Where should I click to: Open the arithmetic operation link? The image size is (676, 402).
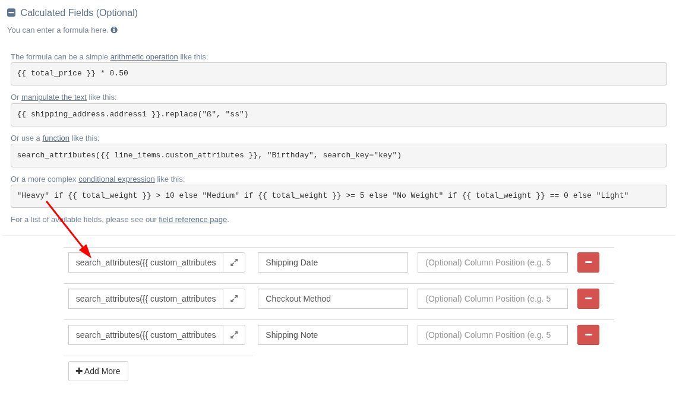click(144, 57)
